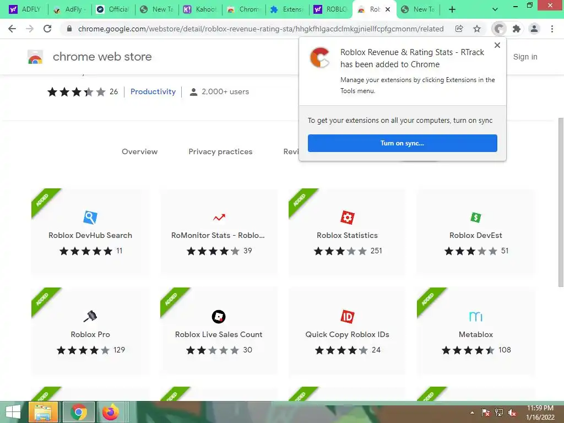Open Firefox from the taskbar
This screenshot has height=423, width=564.
[x=111, y=412]
